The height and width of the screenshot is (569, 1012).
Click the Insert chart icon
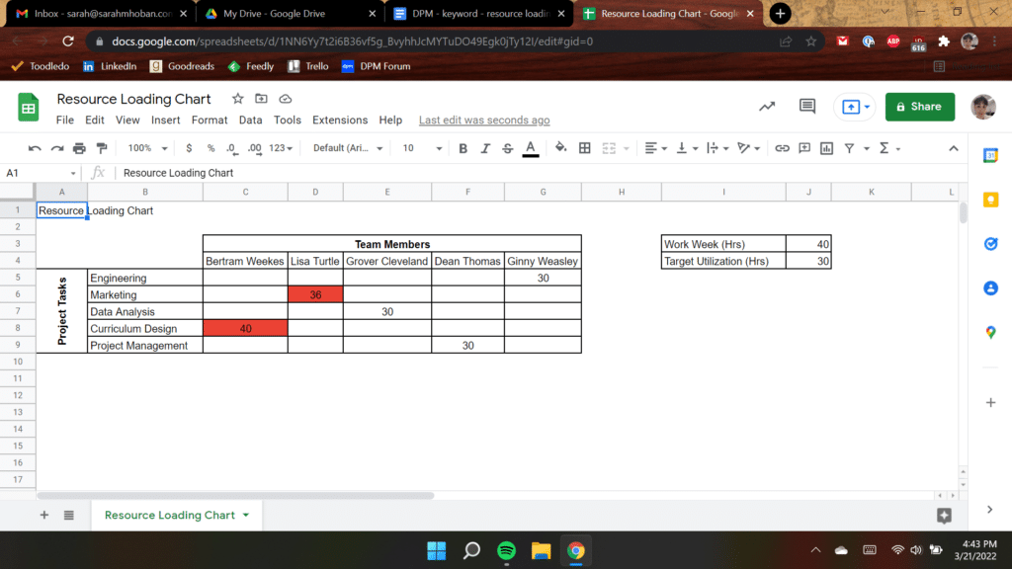pos(827,148)
